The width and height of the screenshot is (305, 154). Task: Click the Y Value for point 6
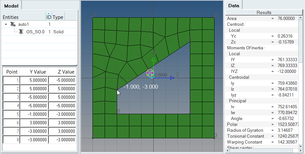[34, 123]
